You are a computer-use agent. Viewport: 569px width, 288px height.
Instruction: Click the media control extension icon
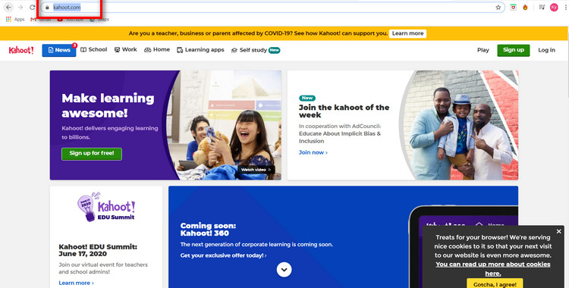(542, 8)
